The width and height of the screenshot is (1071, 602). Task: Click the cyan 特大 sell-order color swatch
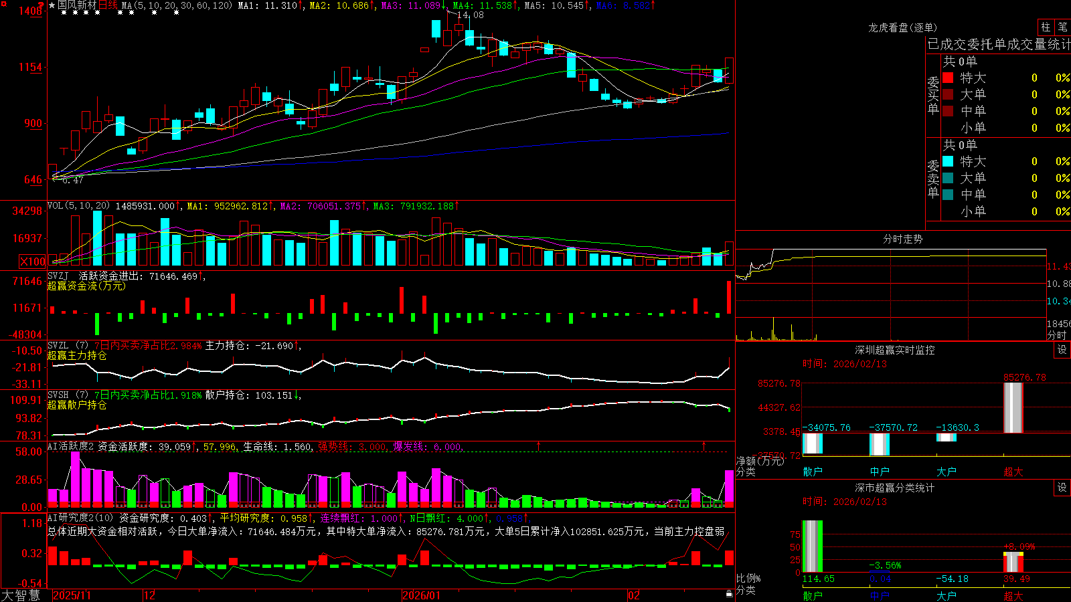click(x=948, y=161)
